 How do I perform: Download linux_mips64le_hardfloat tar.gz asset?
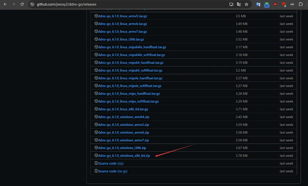[132, 47]
